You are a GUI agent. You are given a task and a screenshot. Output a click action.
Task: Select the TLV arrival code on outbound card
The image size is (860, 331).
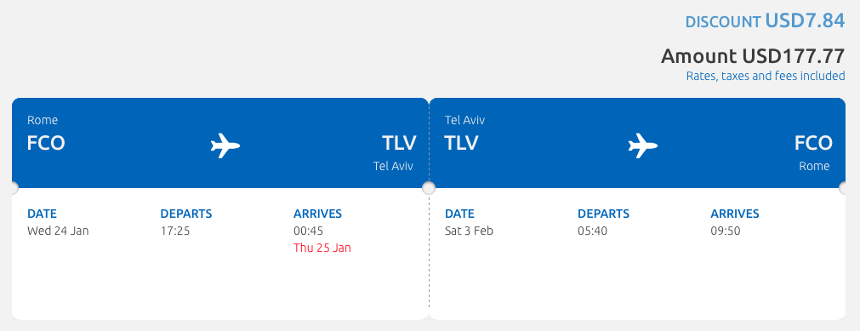click(399, 143)
